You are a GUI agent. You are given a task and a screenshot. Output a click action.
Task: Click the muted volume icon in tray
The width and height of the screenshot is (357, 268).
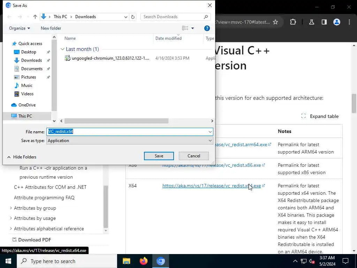point(312,261)
